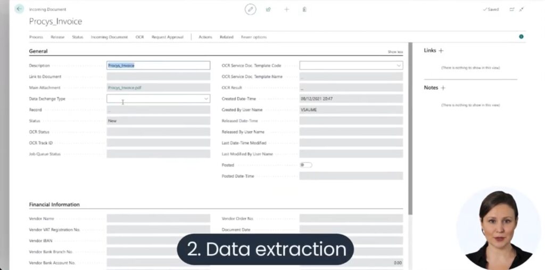This screenshot has width=545, height=270.
Task: Click the OCR Track ID field
Action: point(158,142)
